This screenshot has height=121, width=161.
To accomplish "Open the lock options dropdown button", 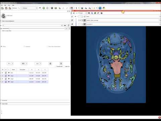I will point(38,64).
